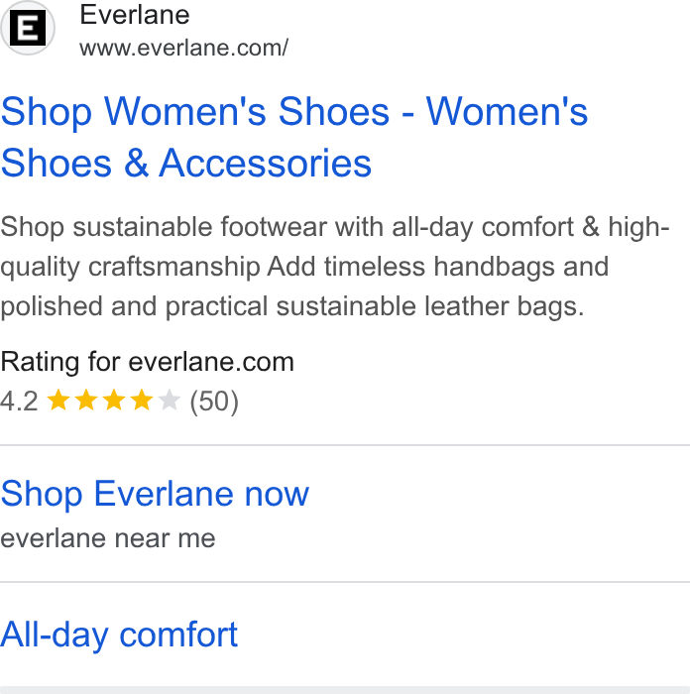Click the 4.2 rating score number
This screenshot has width=690, height=694.
19,402
